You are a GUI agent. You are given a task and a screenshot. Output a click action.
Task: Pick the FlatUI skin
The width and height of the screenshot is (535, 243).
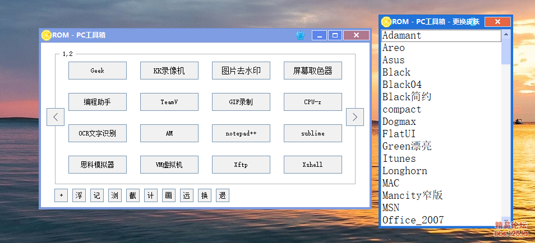(x=441, y=134)
